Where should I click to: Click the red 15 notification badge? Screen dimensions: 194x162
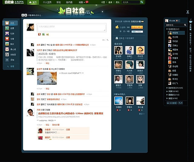click(87, 2)
